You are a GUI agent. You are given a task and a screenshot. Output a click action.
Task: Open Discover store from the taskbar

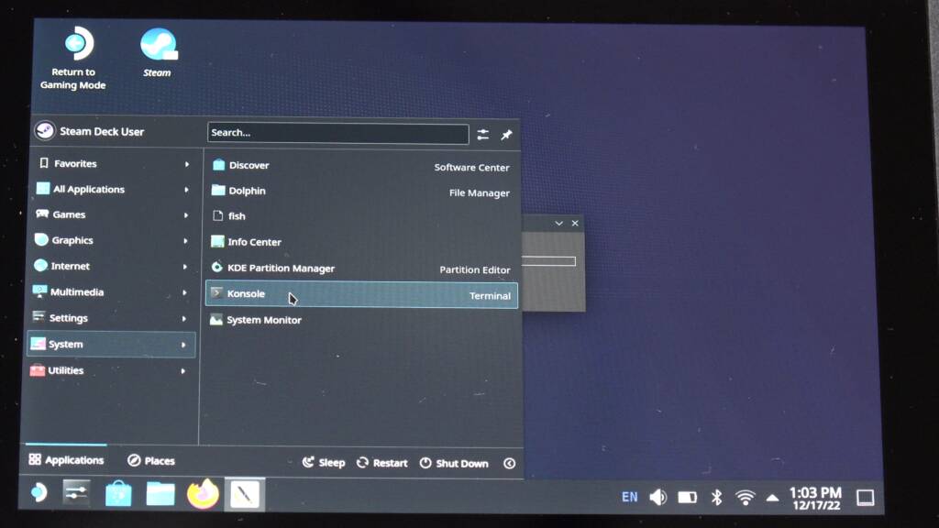tap(118, 494)
